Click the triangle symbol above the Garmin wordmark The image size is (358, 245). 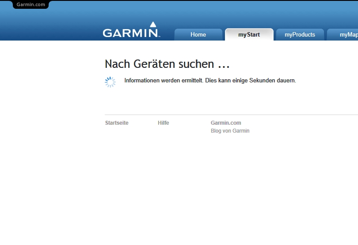[x=153, y=25]
